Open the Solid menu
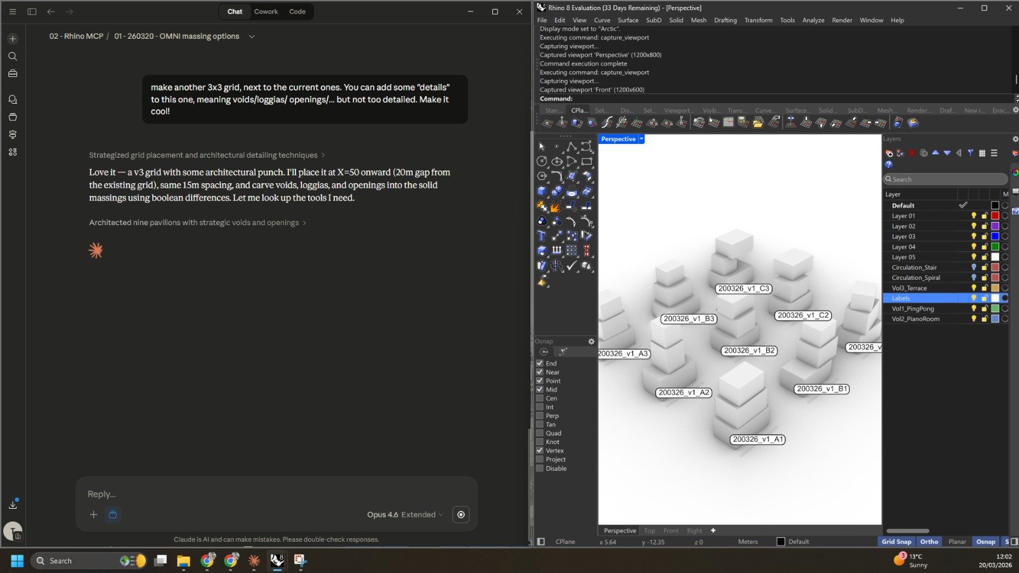Screen dimensions: 1019x573 pyautogui.click(x=676, y=20)
